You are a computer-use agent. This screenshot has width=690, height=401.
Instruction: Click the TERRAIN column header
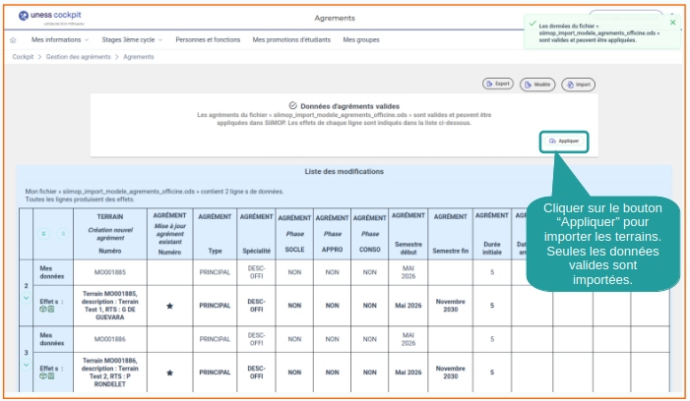click(x=110, y=234)
